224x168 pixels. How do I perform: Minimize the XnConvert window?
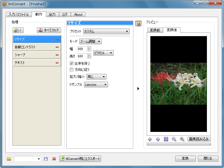[x=197, y=3]
